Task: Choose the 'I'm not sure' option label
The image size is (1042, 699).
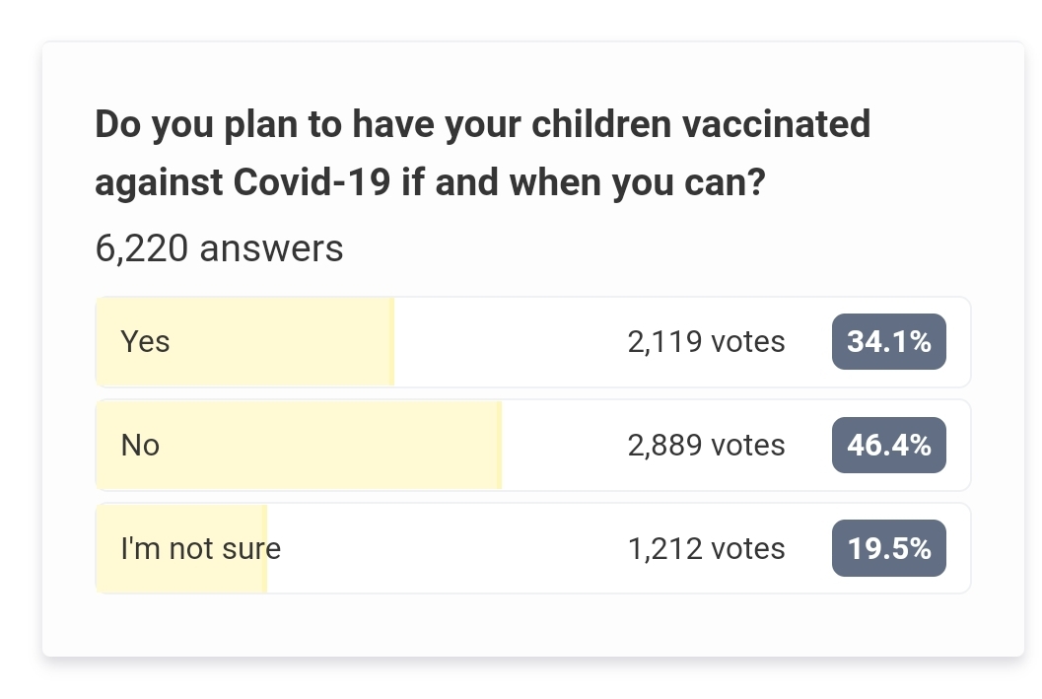Action: click(201, 549)
